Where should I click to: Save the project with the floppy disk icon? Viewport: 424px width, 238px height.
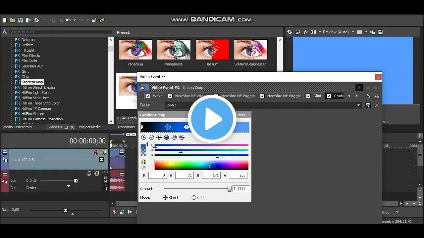[20, 20]
